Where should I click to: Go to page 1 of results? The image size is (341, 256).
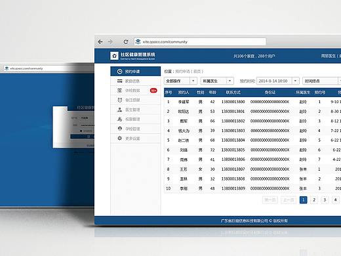click(303, 200)
